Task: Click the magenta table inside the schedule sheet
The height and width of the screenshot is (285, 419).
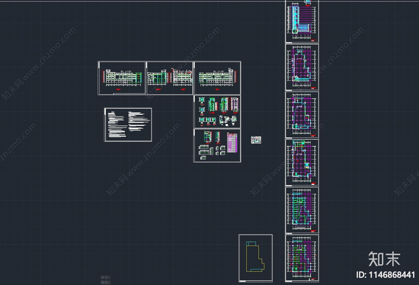Action: tap(232, 143)
